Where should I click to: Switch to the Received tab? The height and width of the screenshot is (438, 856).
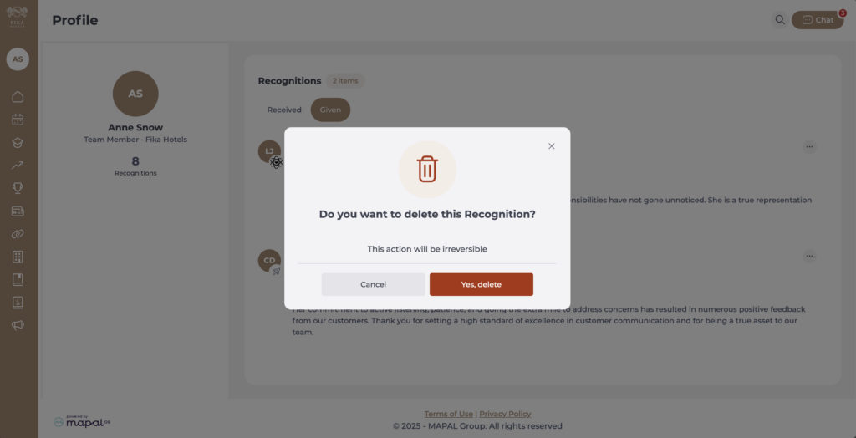[284, 109]
